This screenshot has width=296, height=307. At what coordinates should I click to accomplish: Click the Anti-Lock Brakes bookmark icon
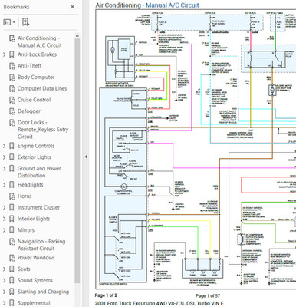(12, 54)
